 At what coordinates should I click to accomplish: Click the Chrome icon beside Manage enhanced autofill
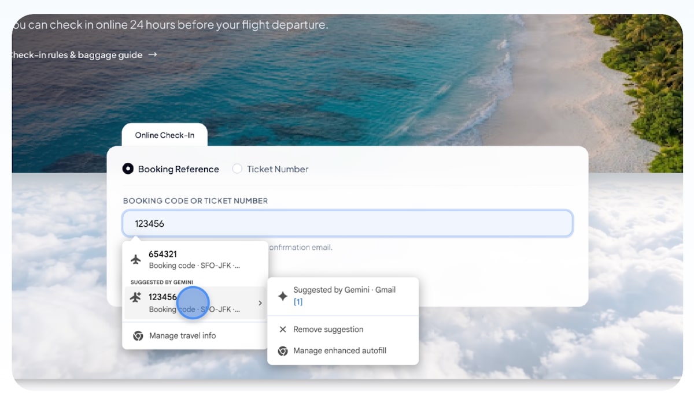(283, 351)
